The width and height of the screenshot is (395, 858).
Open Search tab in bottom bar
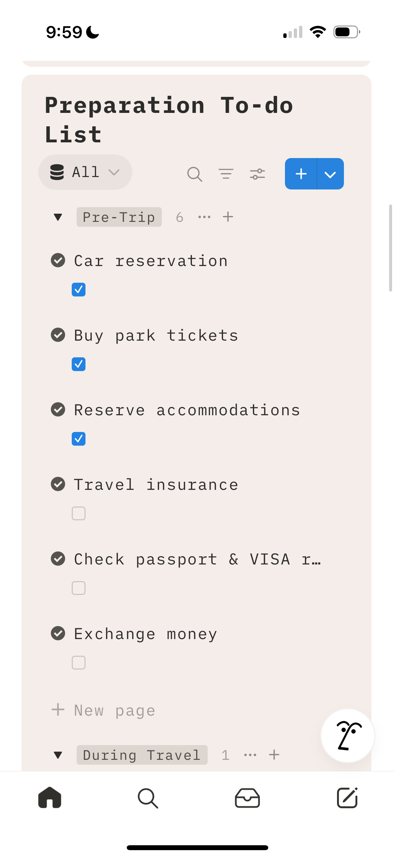pyautogui.click(x=148, y=798)
